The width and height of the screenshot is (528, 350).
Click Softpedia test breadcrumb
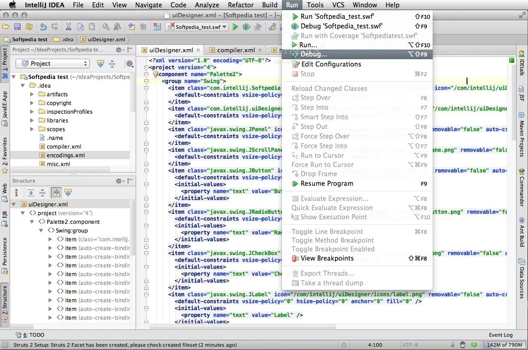coord(26,39)
